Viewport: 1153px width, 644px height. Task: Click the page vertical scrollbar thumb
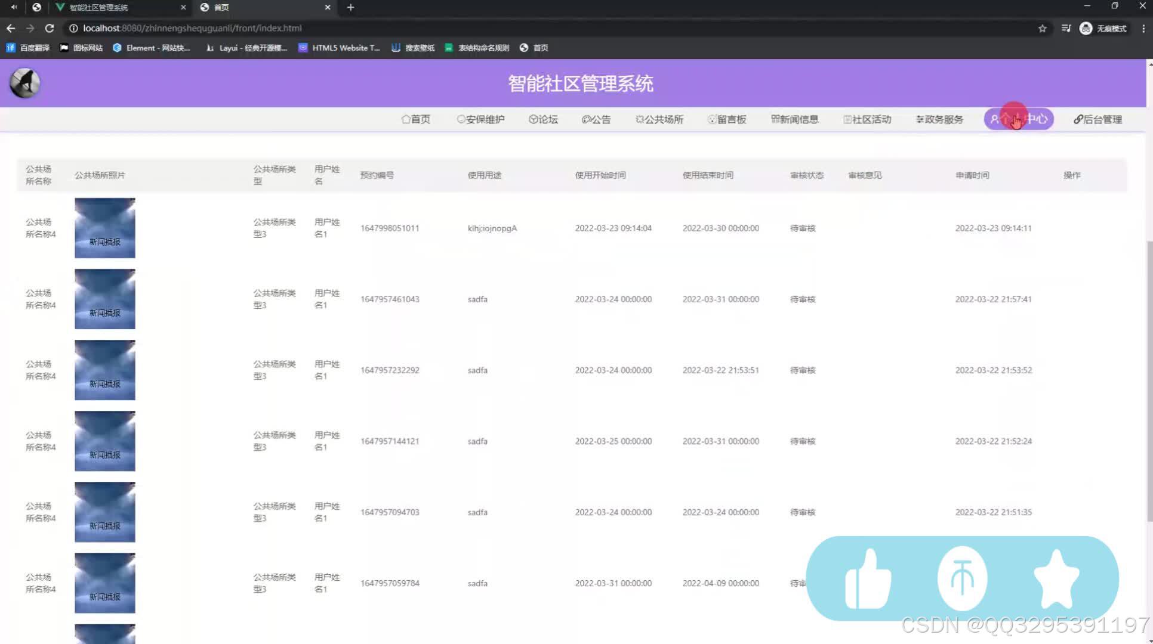click(x=1149, y=382)
